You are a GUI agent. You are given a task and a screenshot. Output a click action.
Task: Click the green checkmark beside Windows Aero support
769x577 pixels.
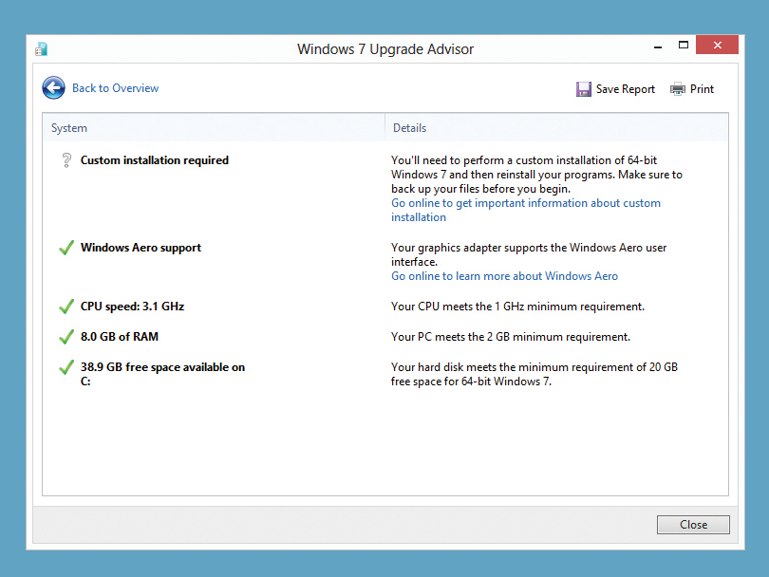[66, 248]
